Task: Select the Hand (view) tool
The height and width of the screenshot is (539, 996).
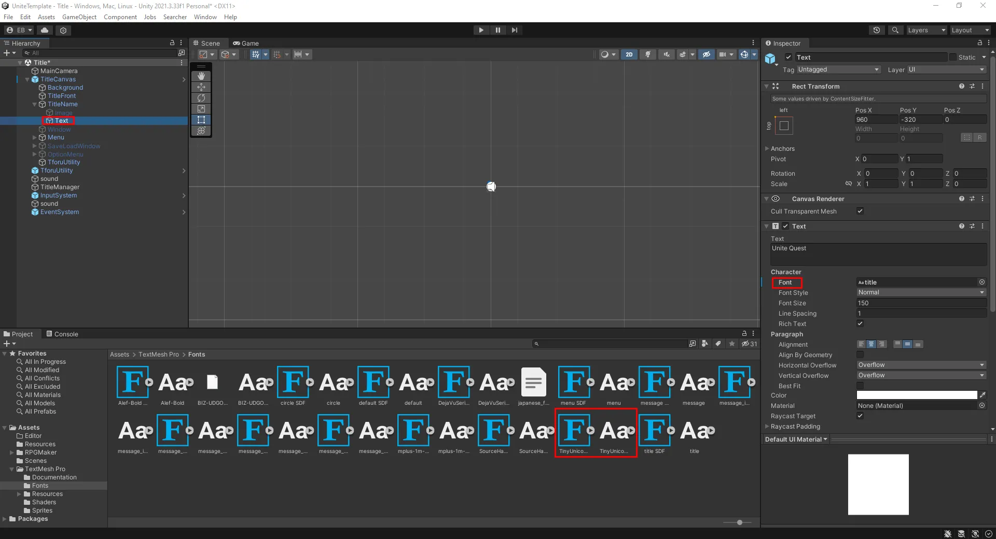Action: (201, 76)
